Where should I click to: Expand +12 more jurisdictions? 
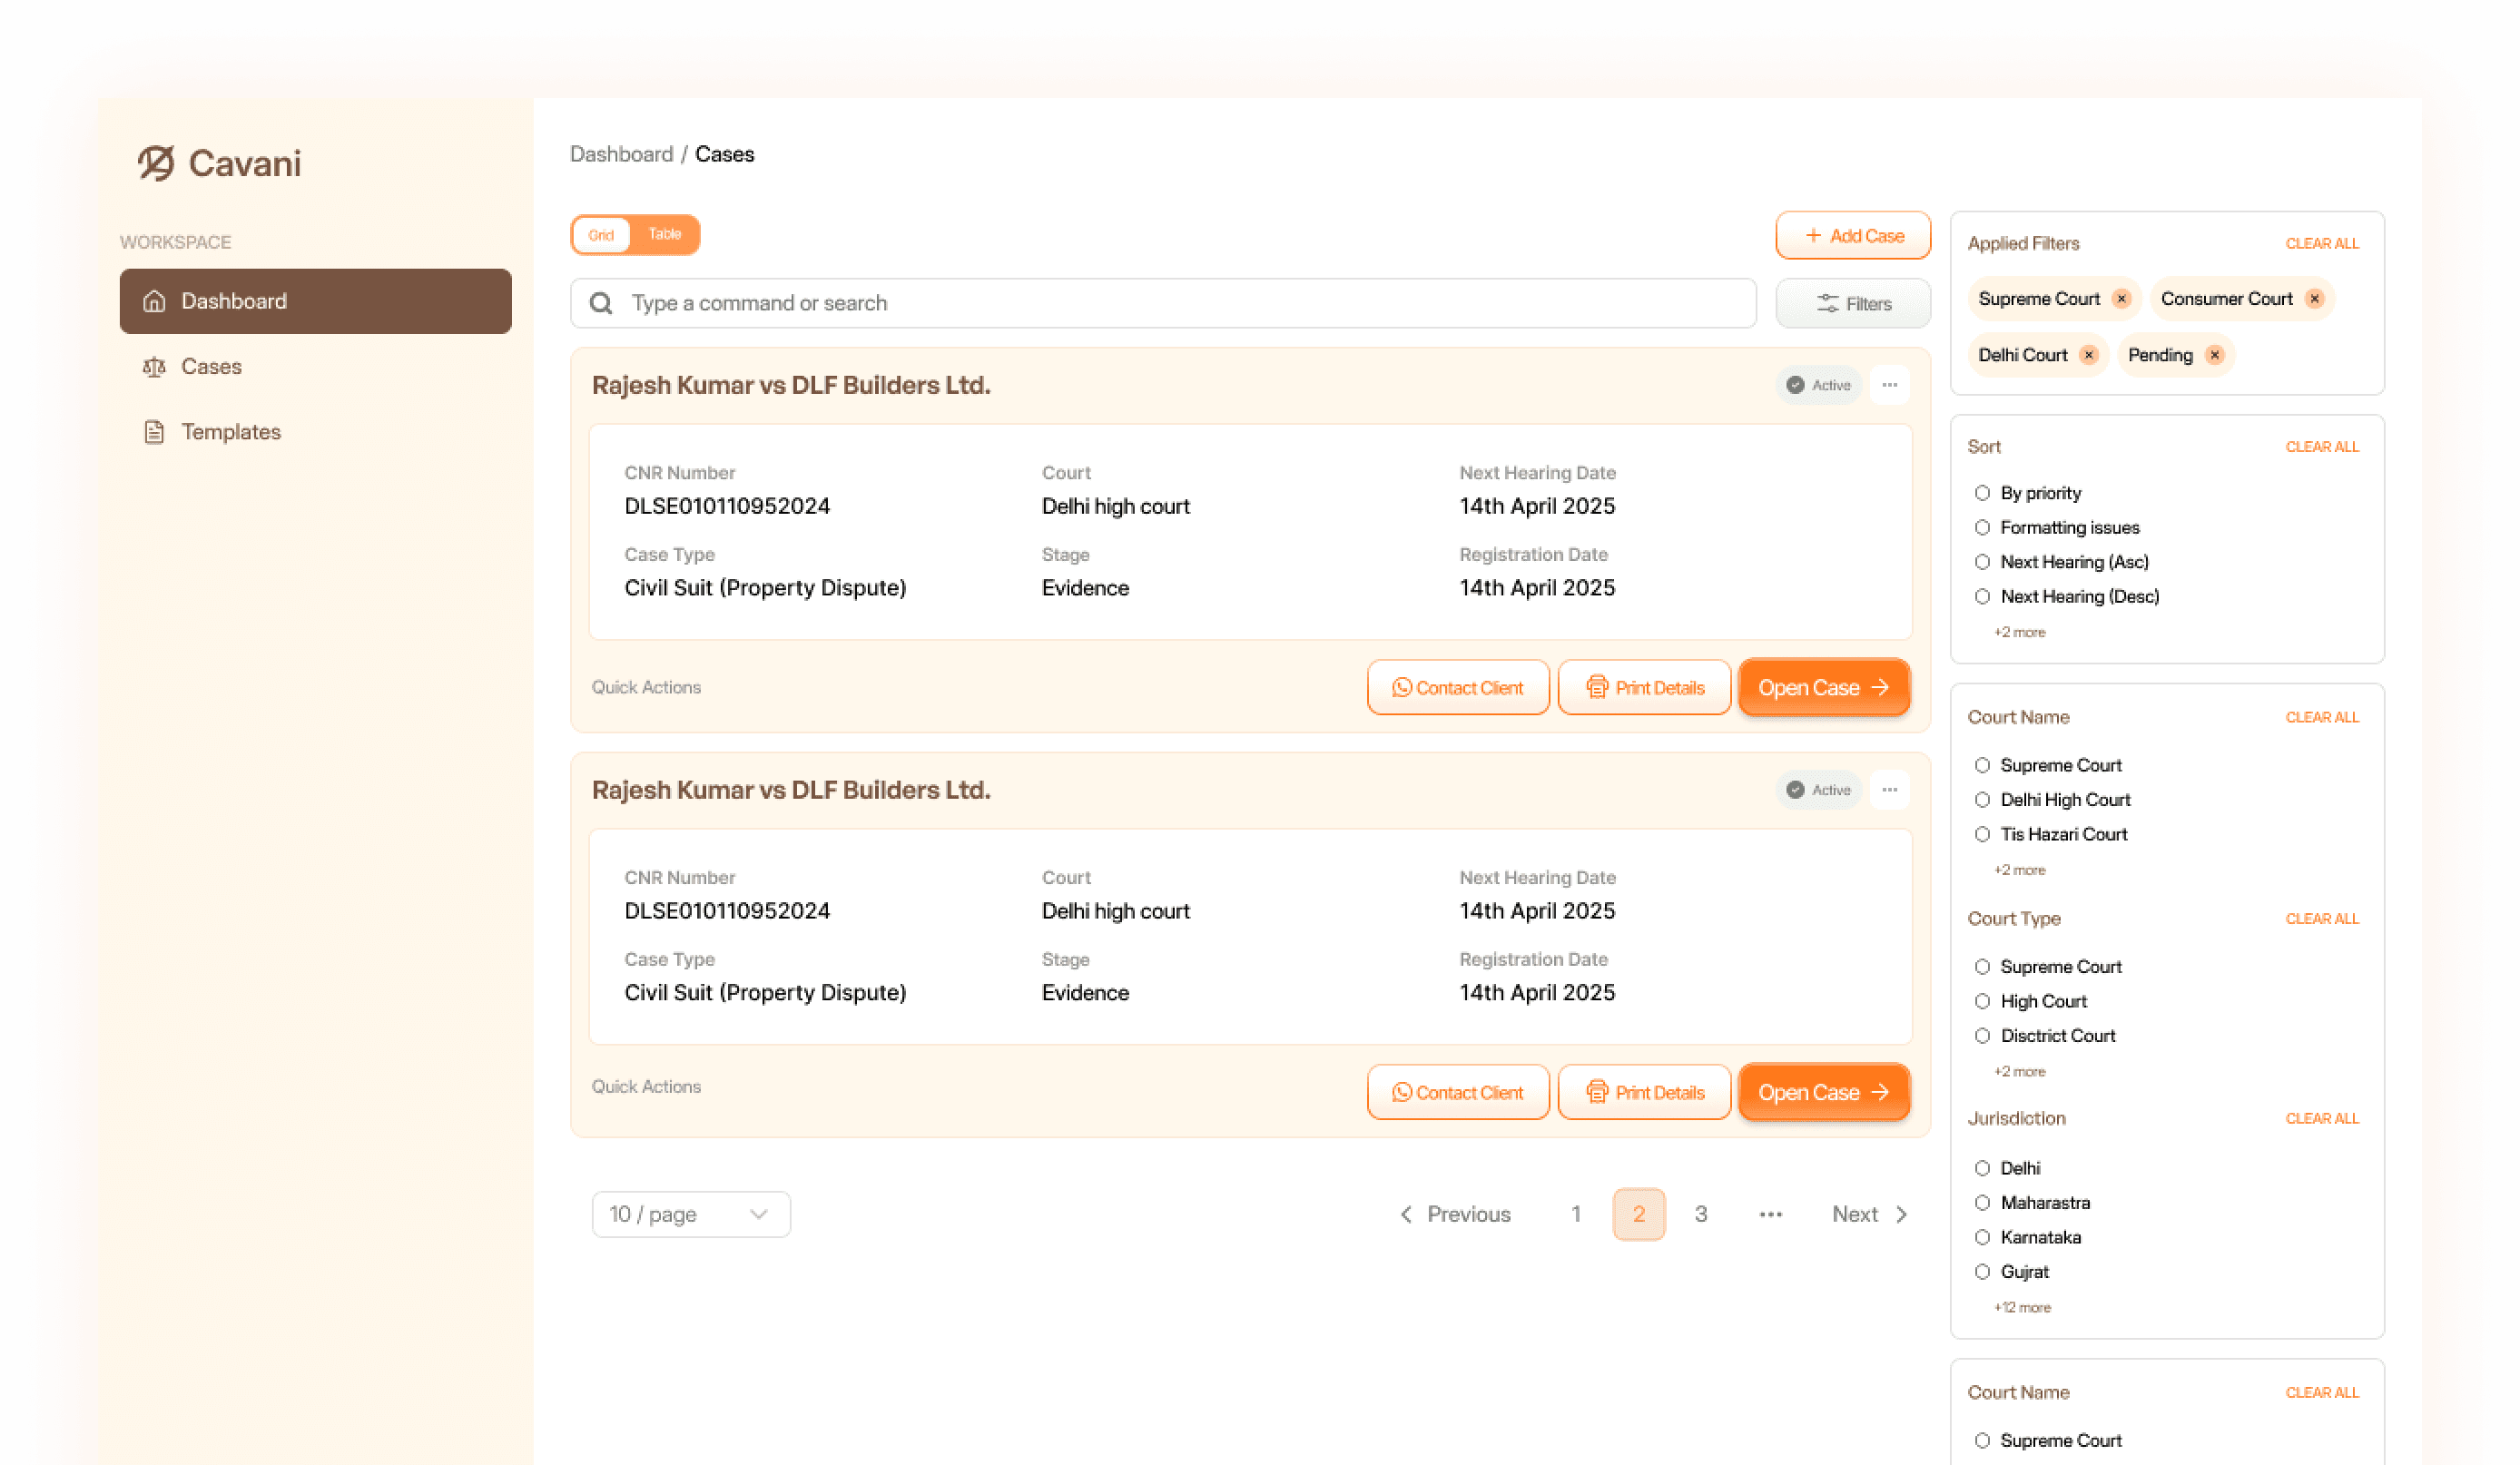tap(2022, 1307)
